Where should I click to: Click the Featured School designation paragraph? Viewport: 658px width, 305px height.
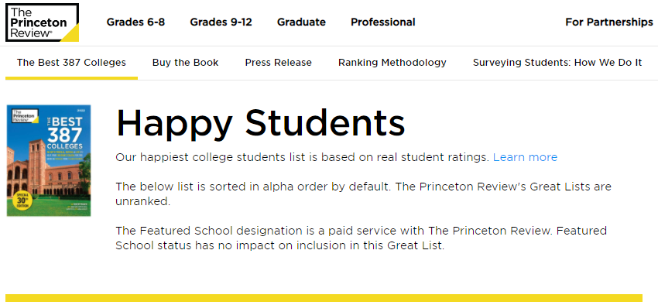click(361, 238)
